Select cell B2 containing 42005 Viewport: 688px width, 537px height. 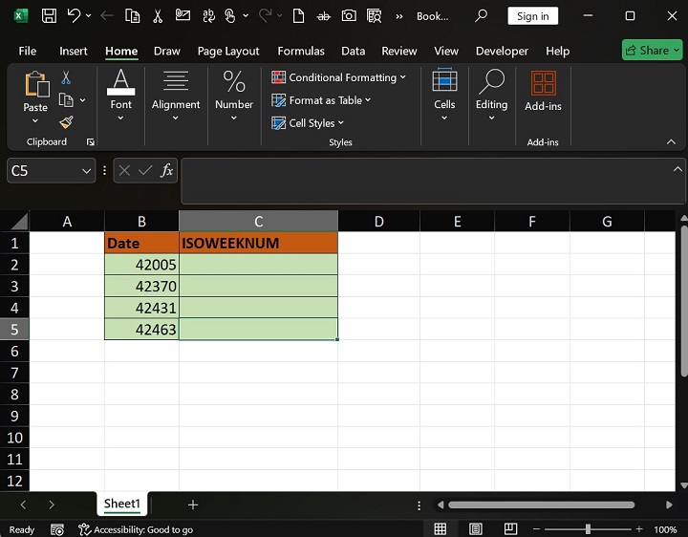(x=141, y=265)
